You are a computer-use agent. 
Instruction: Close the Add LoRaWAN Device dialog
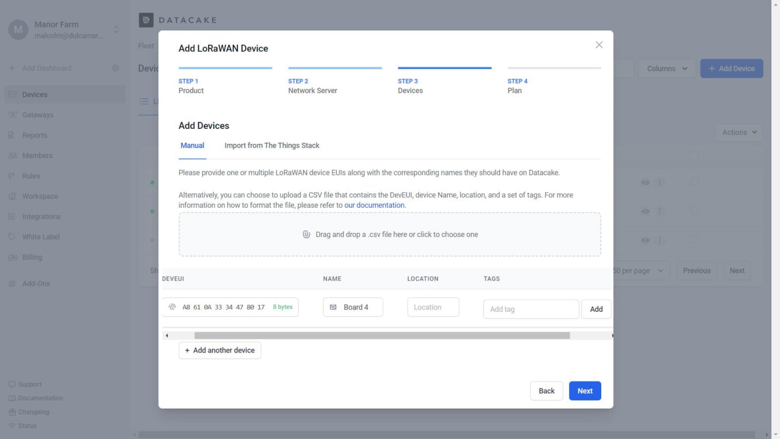click(599, 45)
